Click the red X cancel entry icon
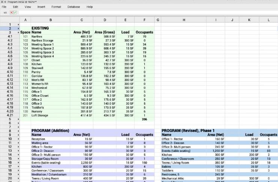The image size is (278, 182). click(11, 12)
